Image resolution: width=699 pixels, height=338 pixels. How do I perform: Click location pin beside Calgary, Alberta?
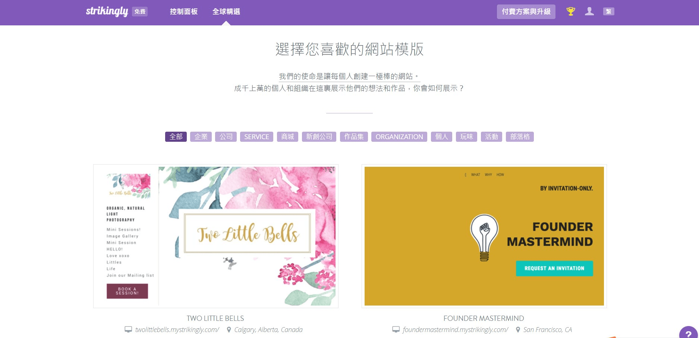[229, 329]
